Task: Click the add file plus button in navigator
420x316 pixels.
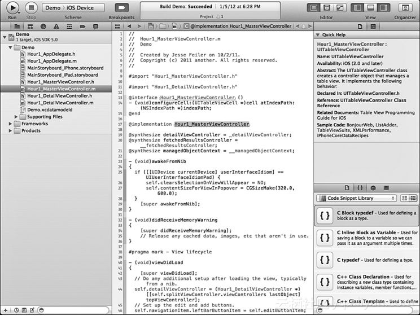Action: [5, 310]
